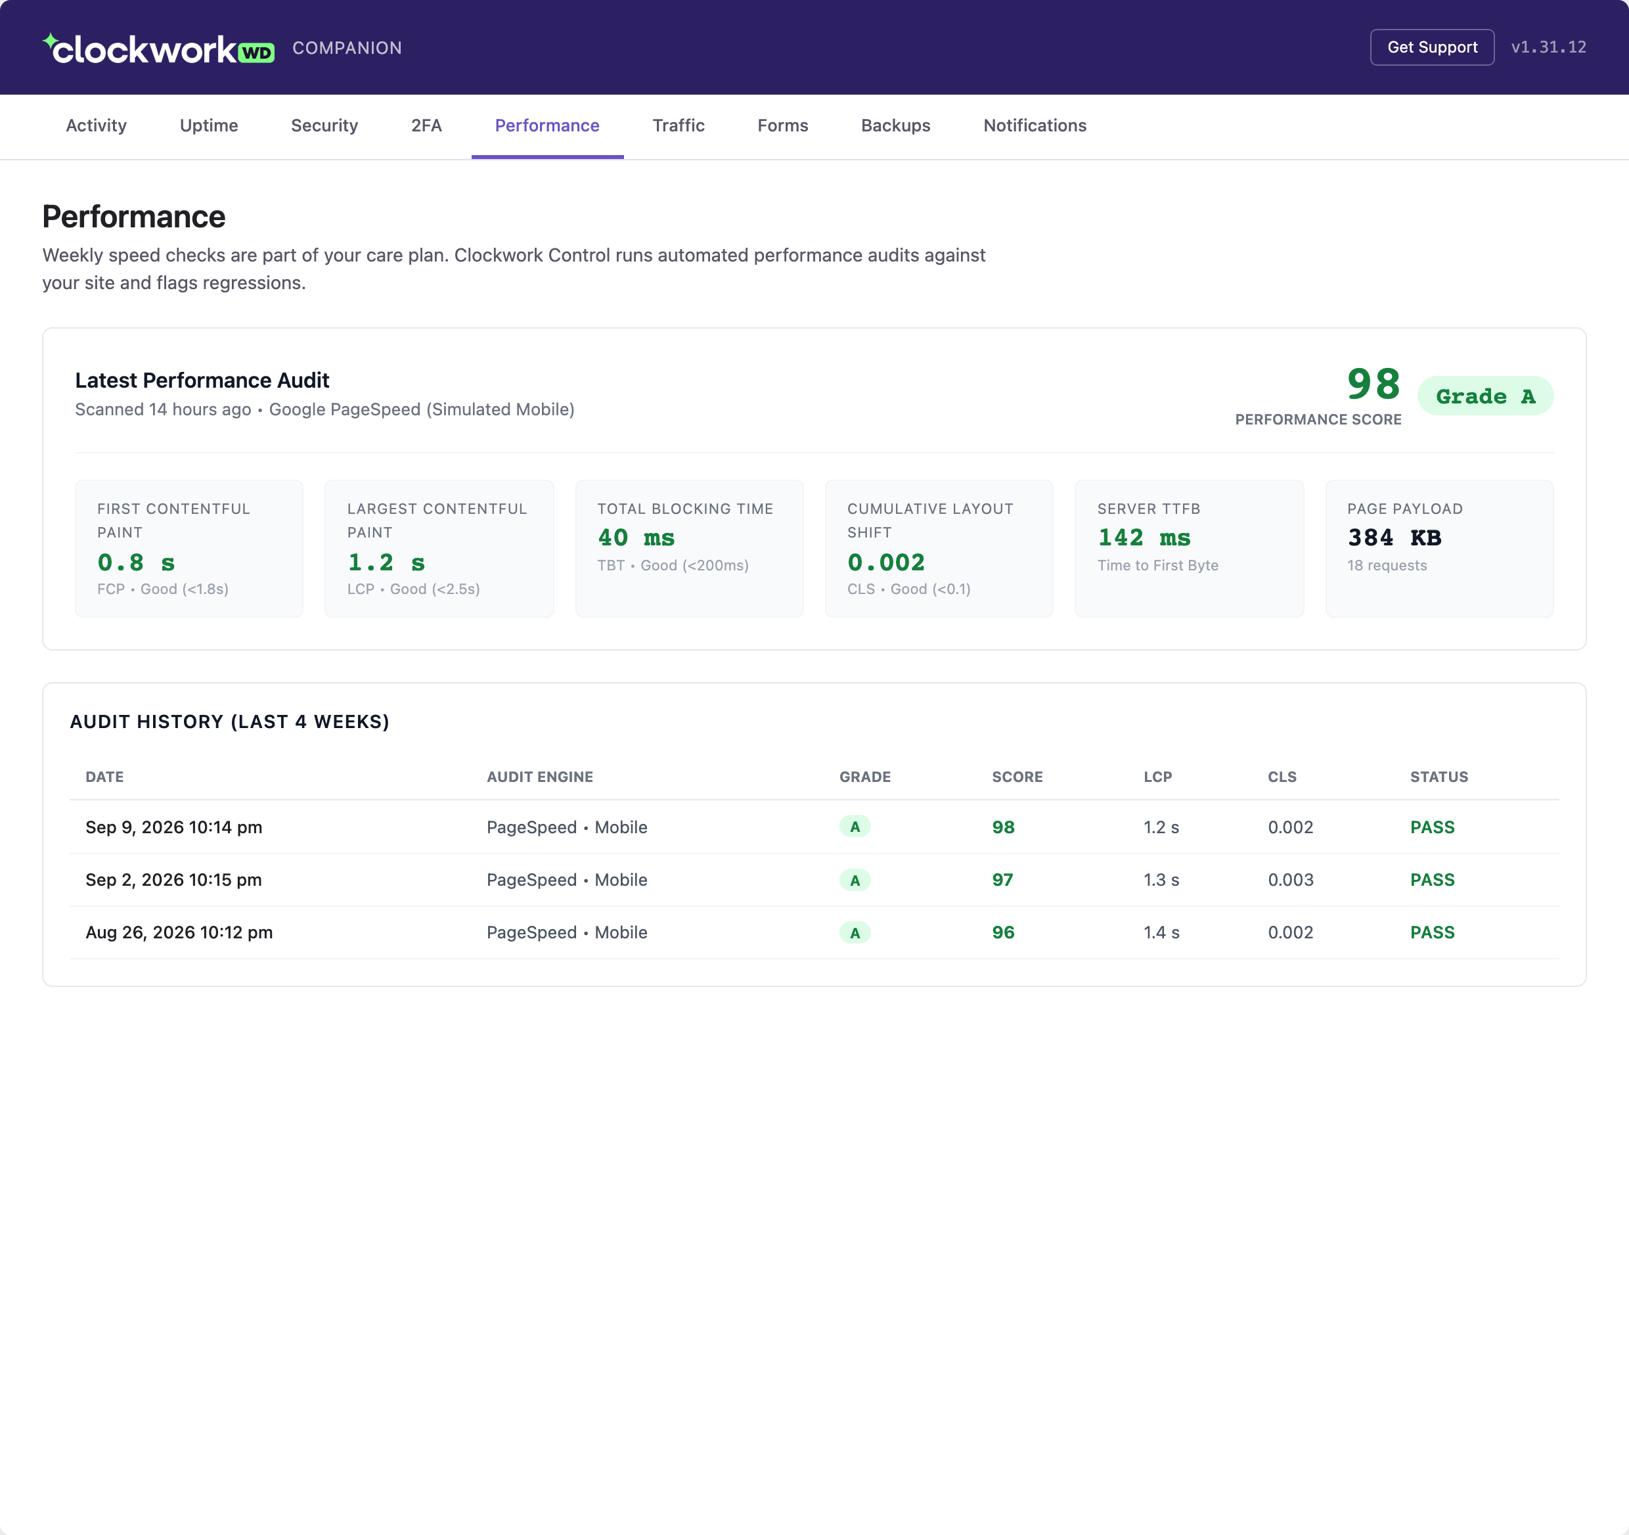
Task: Click the DATE column header
Action: (105, 777)
